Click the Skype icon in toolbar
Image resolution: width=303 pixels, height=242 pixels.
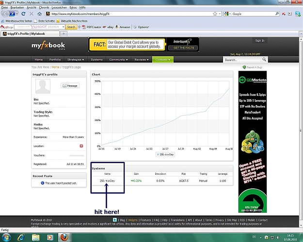(x=297, y=14)
